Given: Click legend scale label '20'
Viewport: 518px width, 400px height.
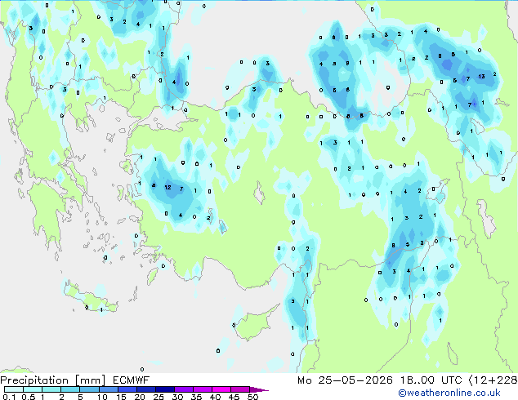Looking at the screenshot, I should point(140,397).
